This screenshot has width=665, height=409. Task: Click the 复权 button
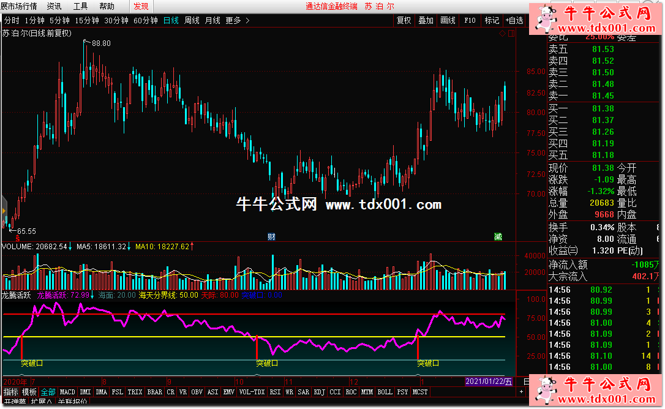[404, 20]
